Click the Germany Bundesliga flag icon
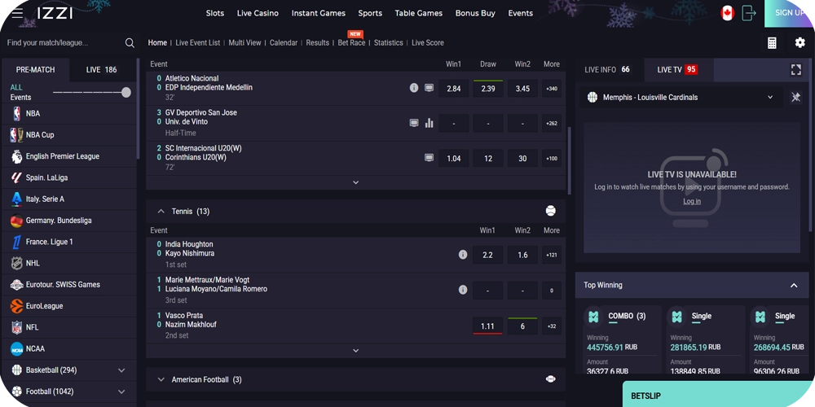Image resolution: width=815 pixels, height=407 pixels. 16,221
